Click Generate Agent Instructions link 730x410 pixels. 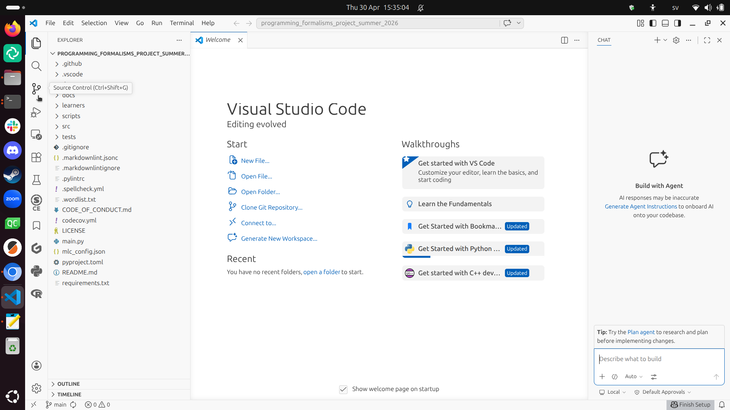(641, 207)
